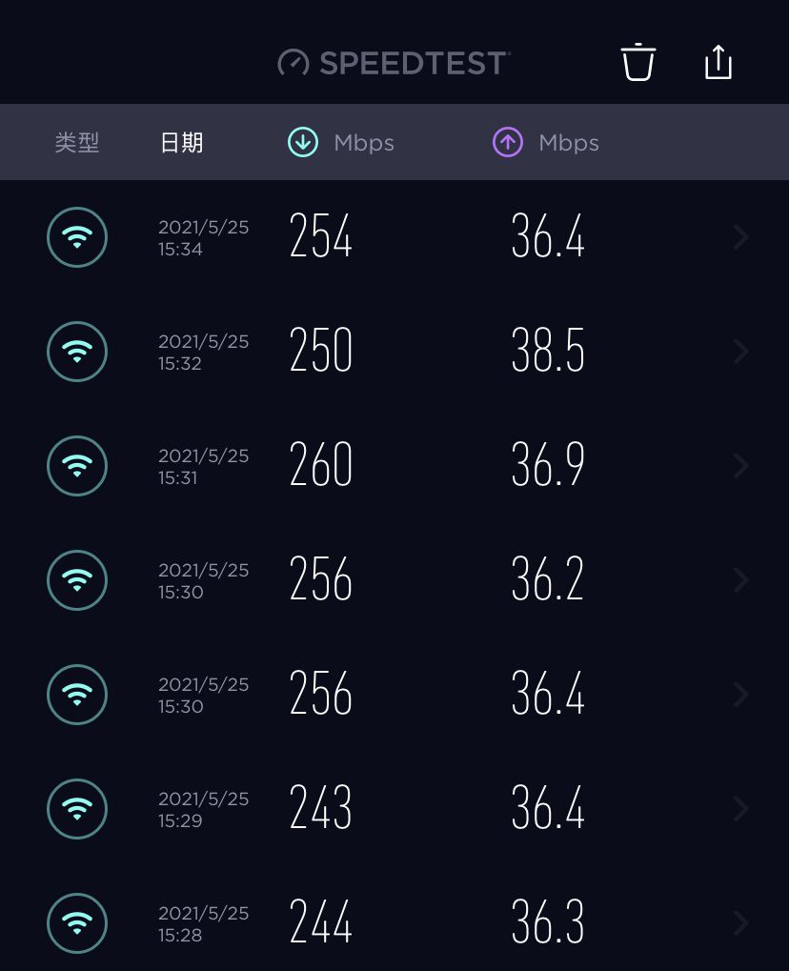
Task: Tap the Wi-Fi icon for 15:28 result
Action: pos(77,923)
